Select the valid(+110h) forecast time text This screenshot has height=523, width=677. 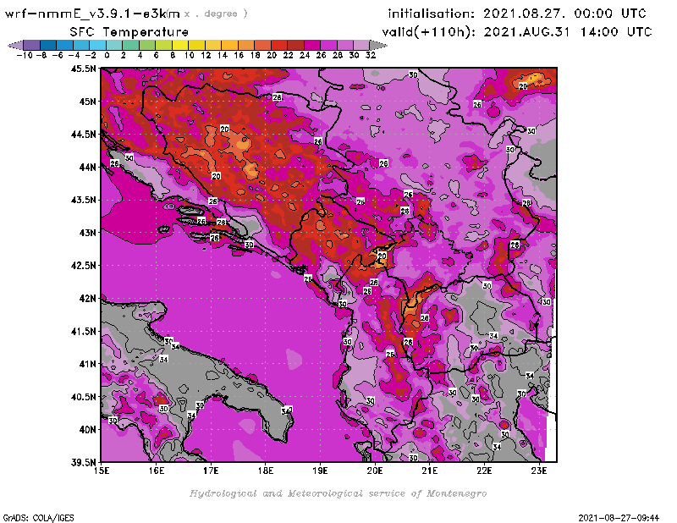point(520,30)
